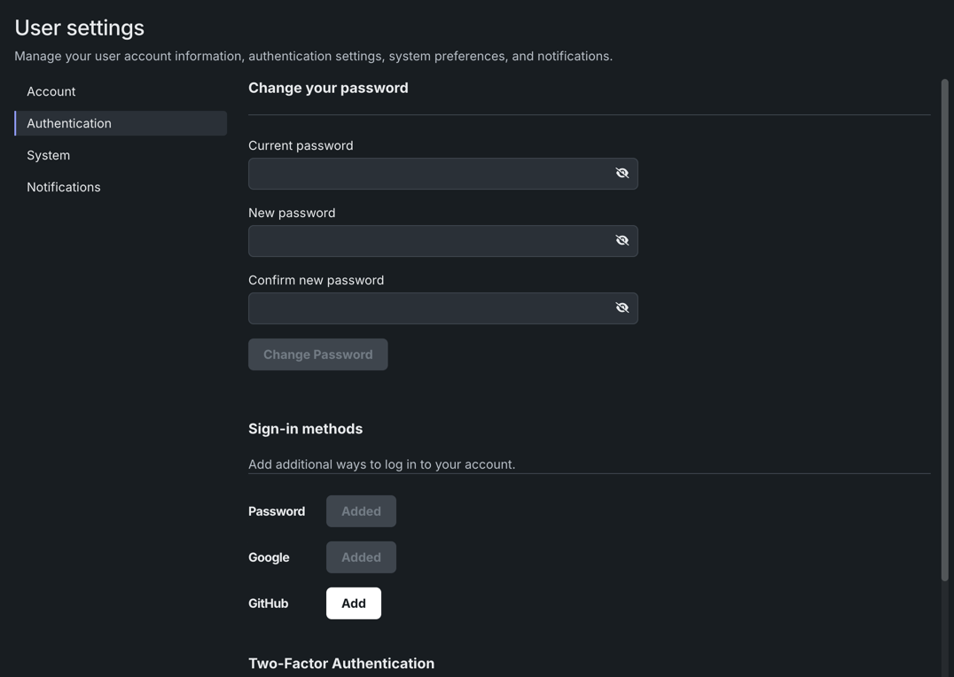Open the Notifications settings section
Viewport: 954px width, 677px height.
[x=64, y=187]
